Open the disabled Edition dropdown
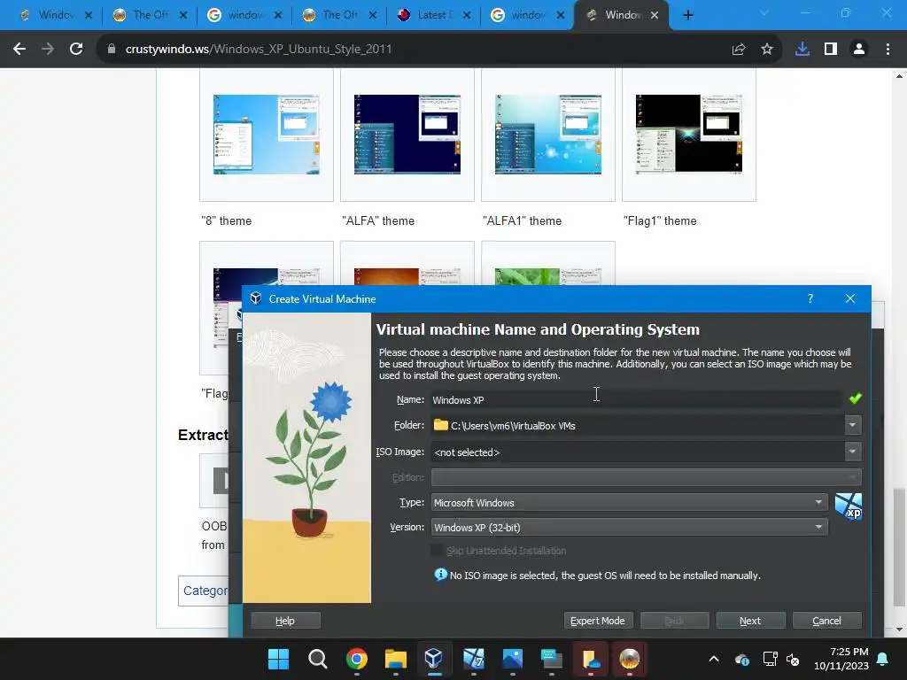Viewport: 907px width, 680px height. click(x=646, y=477)
